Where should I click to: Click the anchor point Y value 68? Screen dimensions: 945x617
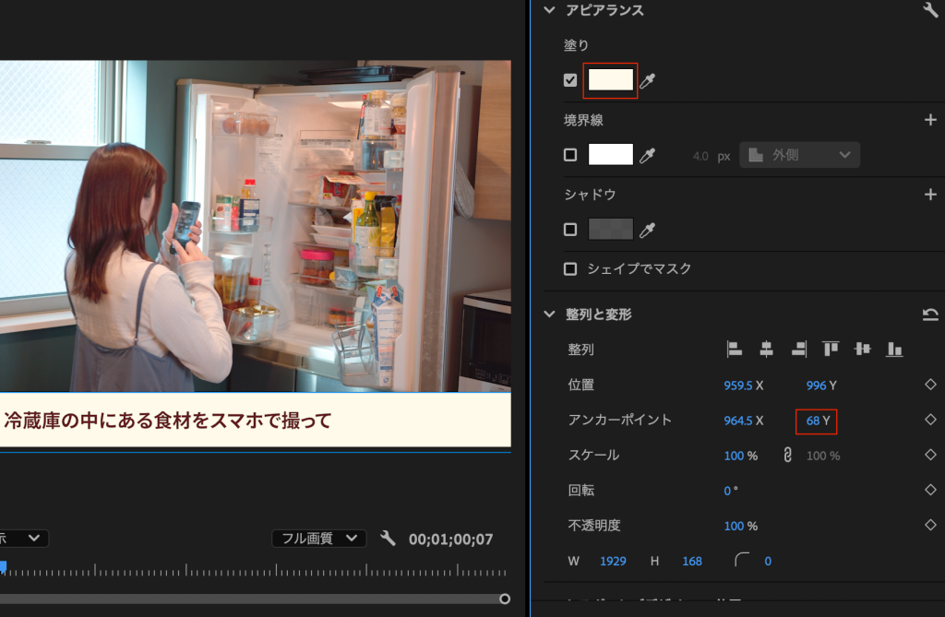[812, 421]
